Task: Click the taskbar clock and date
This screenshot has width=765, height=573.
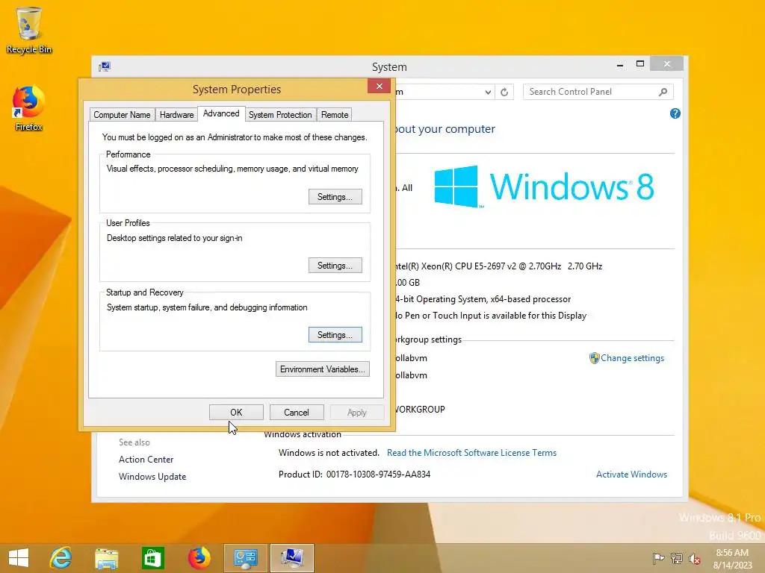Action: tap(732, 559)
